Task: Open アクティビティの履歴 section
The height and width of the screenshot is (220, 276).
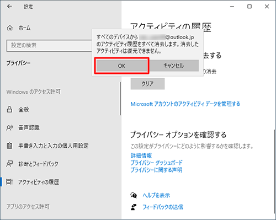Action: tap(39, 182)
